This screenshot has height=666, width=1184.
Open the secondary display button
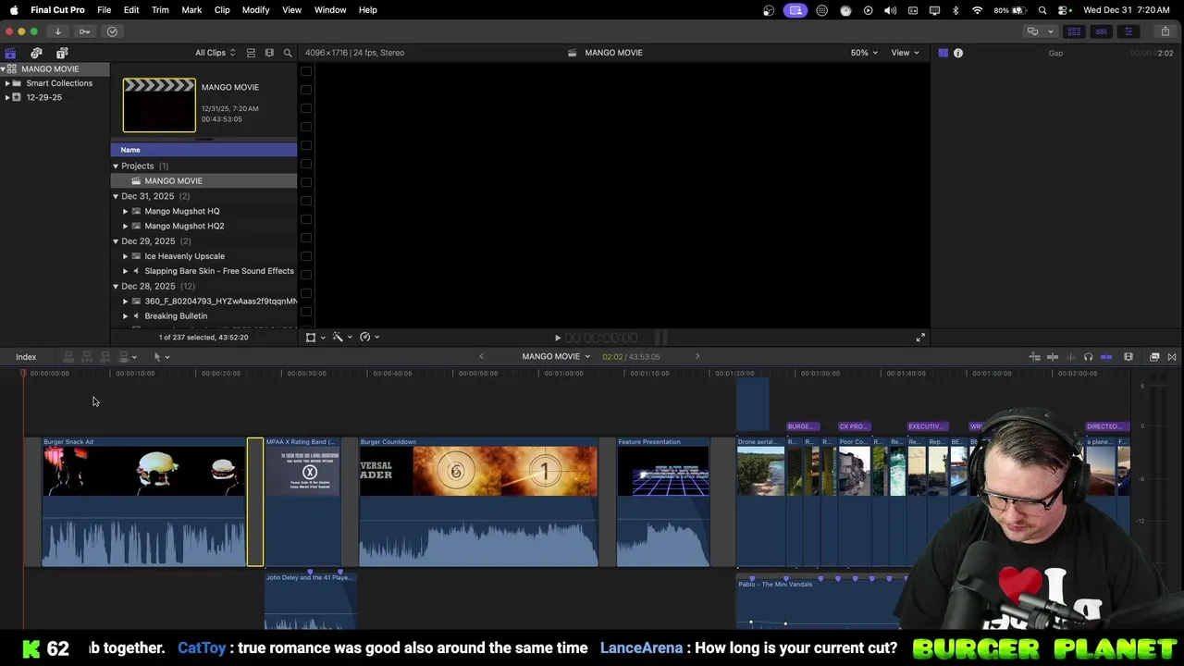click(x=1032, y=31)
